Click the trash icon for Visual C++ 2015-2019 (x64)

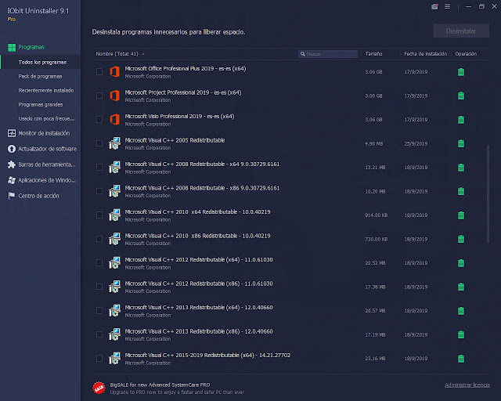tap(461, 359)
